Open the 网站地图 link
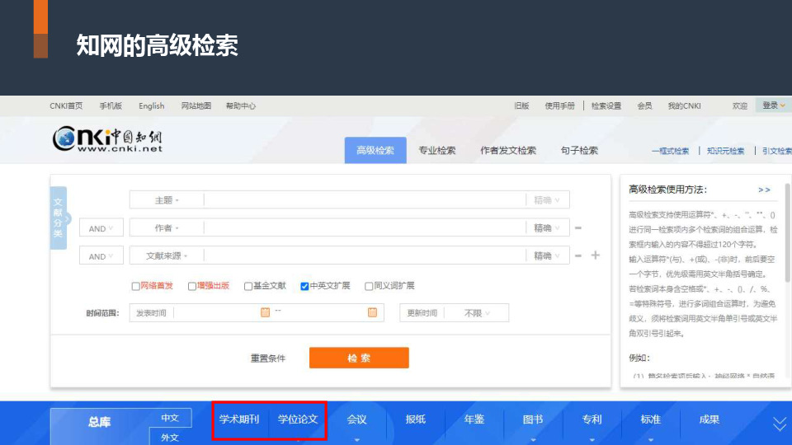Image resolution: width=792 pixels, height=445 pixels. [x=196, y=106]
